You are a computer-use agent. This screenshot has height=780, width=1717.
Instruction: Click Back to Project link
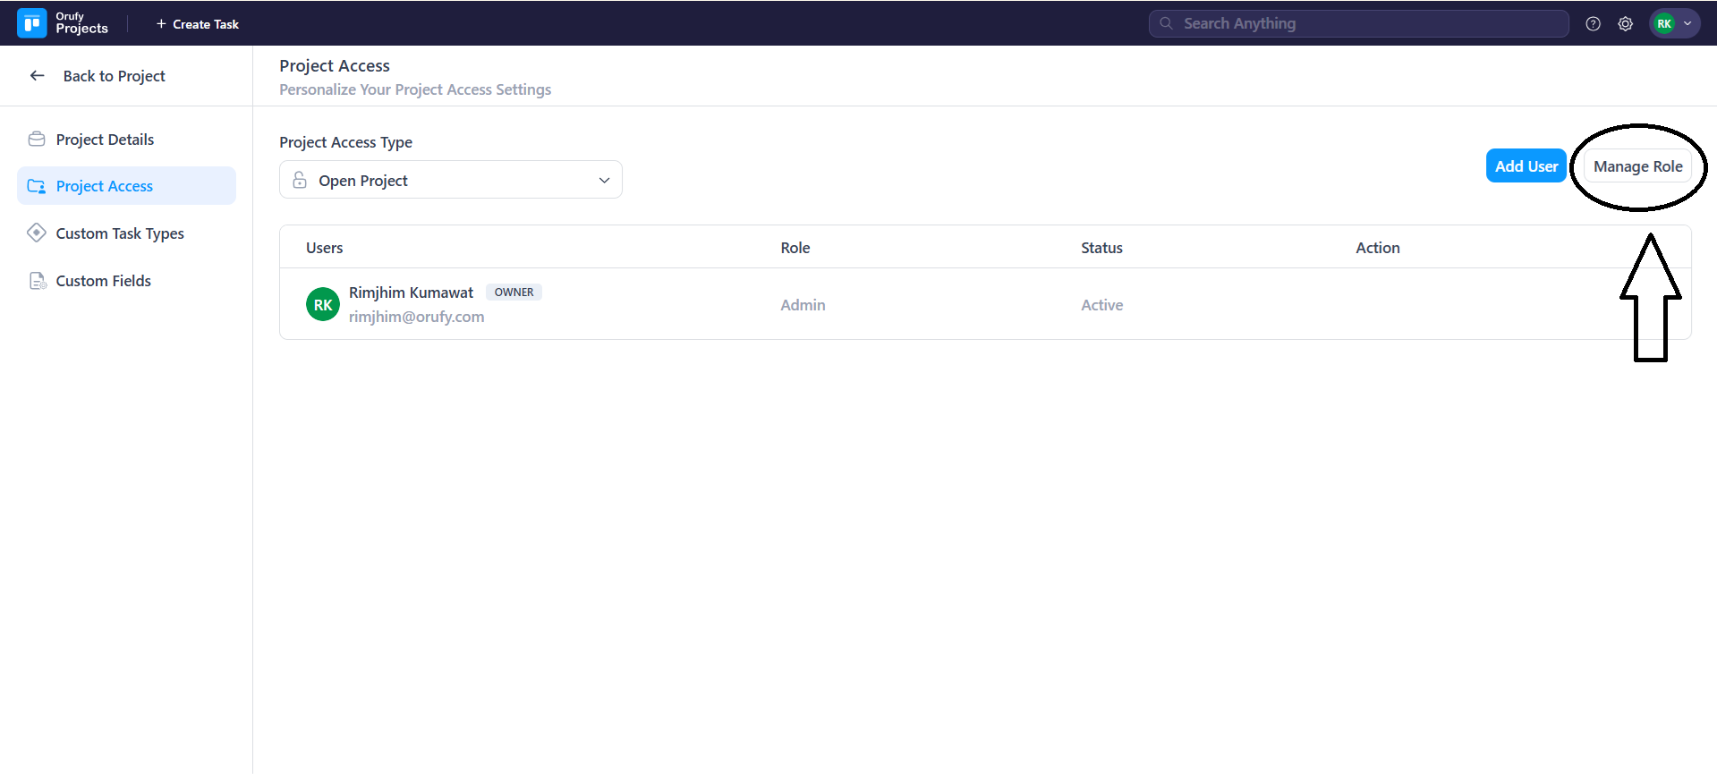point(114,76)
